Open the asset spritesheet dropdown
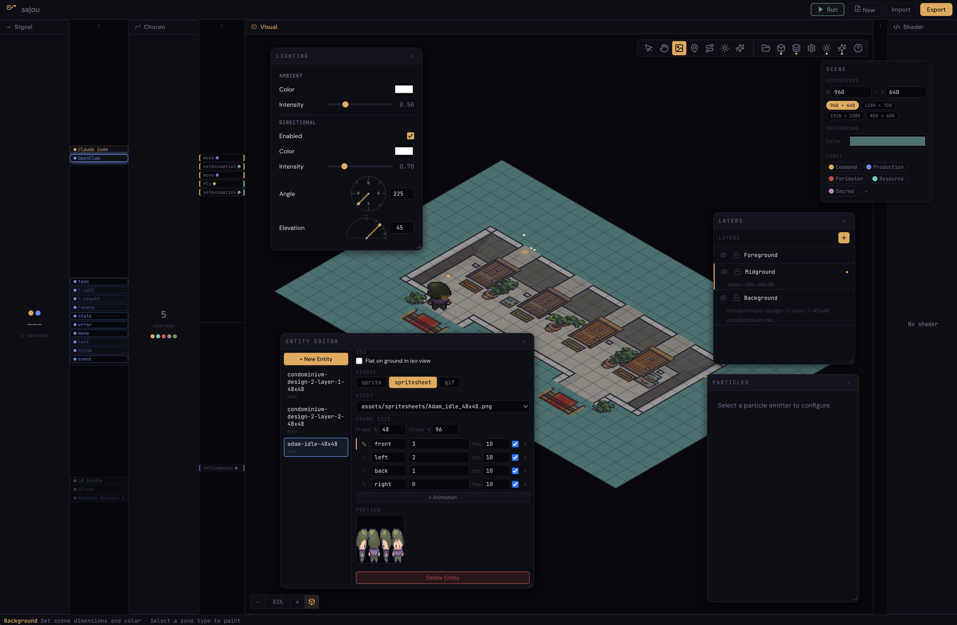 click(x=442, y=406)
